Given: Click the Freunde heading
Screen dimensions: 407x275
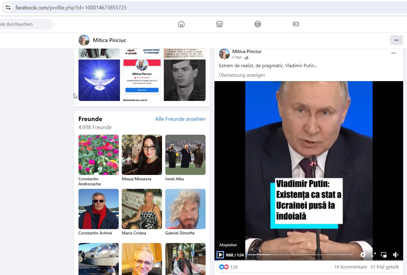Looking at the screenshot, I should (90, 119).
